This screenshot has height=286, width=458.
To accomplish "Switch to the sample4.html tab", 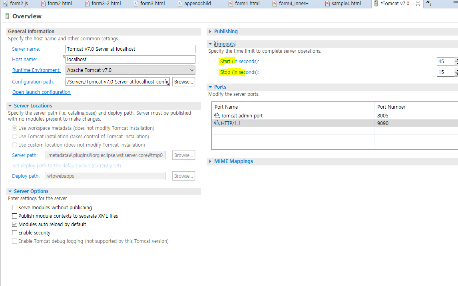I will [x=343, y=4].
